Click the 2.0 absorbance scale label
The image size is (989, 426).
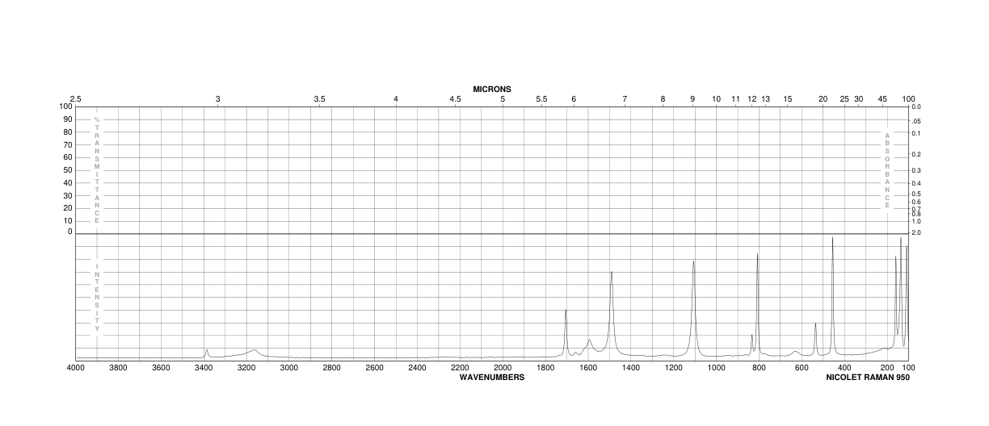click(x=916, y=232)
